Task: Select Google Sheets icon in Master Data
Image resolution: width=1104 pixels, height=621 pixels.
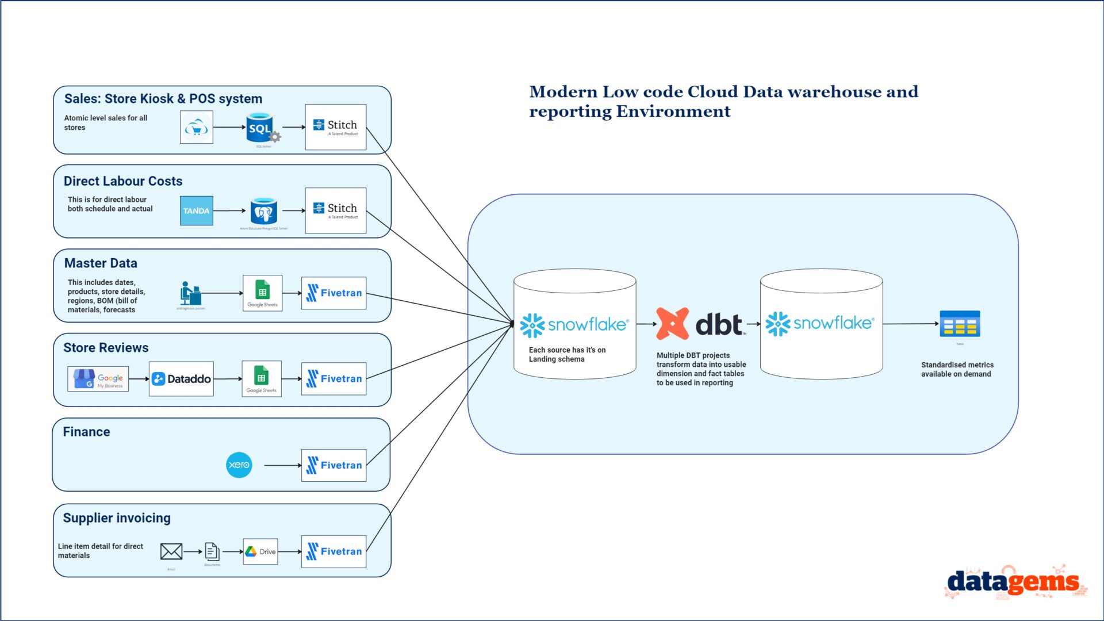Action: click(x=262, y=293)
